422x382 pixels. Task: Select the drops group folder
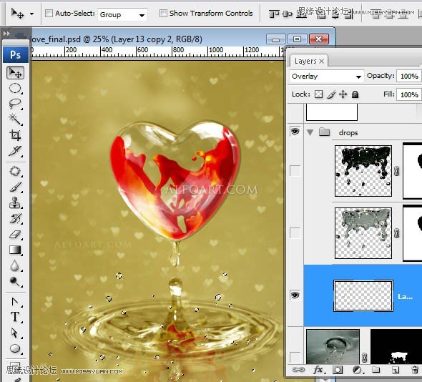324,132
